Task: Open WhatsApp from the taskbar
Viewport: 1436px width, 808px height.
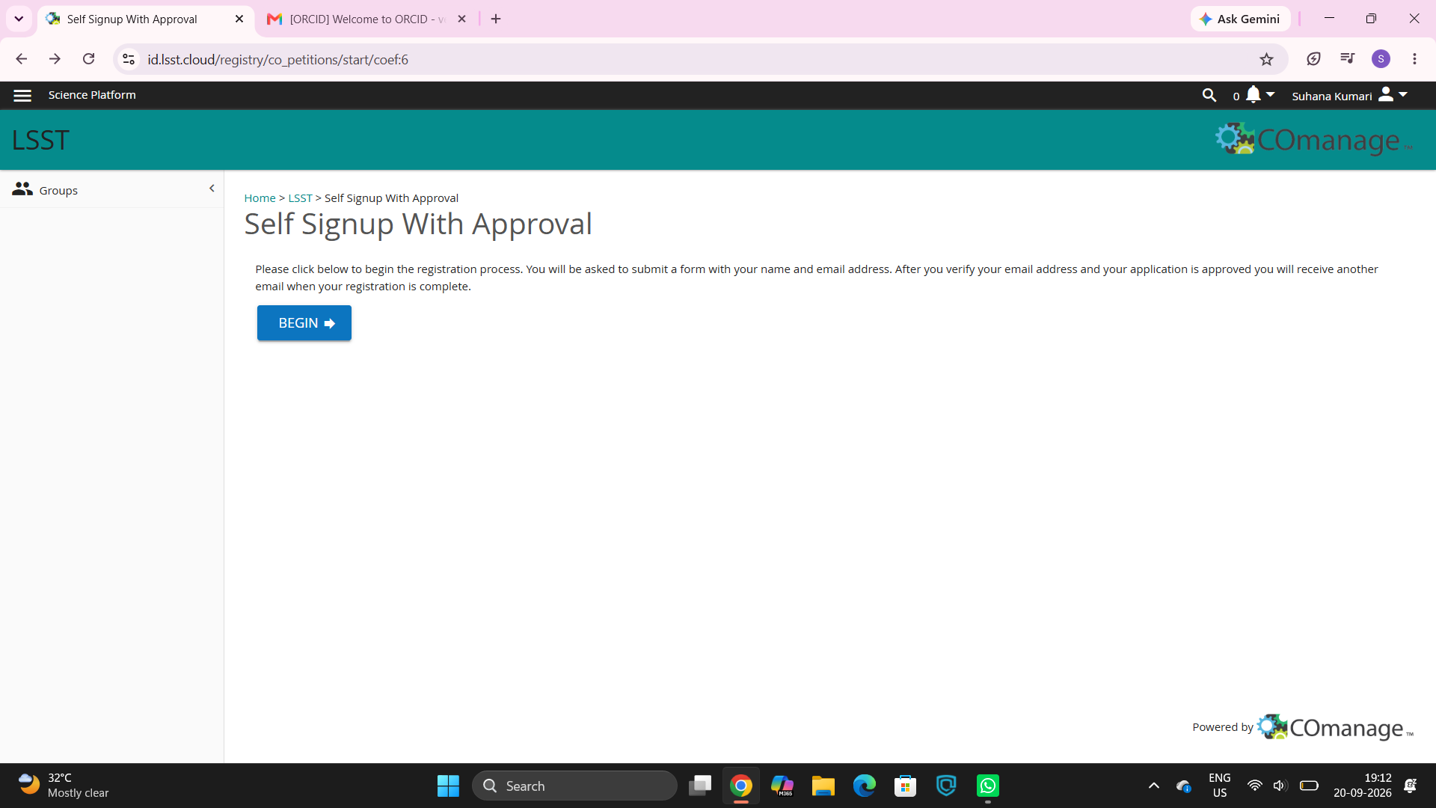Action: point(988,786)
